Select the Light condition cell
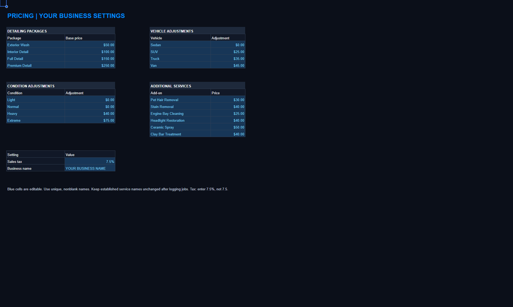The image size is (513, 307). [x=35, y=100]
